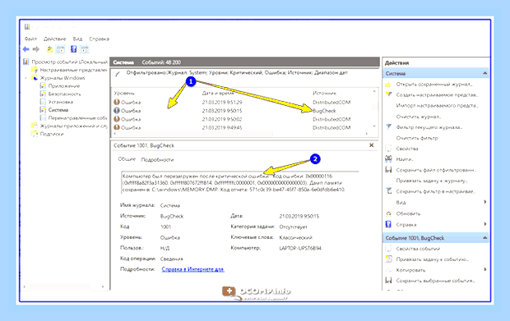Open the toolbar Help question-mark icon
Viewport: 510px width, 321px height.
pos(74,49)
